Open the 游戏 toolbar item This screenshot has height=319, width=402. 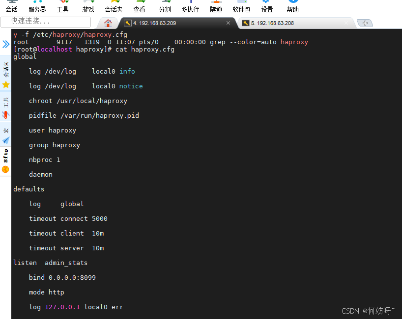88,7
